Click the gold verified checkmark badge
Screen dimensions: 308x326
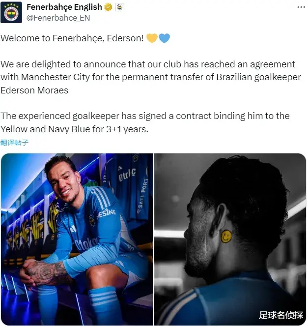point(108,7)
